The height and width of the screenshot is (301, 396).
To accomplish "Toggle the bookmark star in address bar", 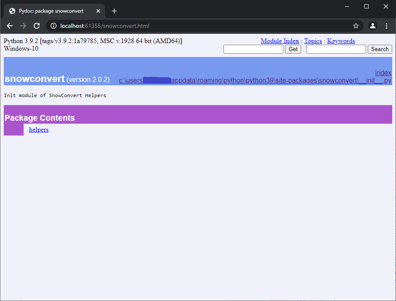I will pos(356,26).
